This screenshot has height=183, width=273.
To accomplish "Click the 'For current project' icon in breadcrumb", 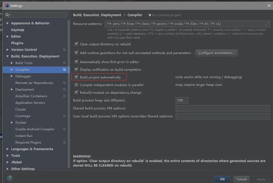I will pos(150,15).
